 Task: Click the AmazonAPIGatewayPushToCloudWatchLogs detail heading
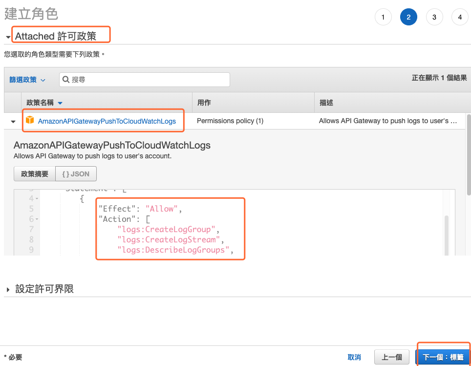pos(112,145)
